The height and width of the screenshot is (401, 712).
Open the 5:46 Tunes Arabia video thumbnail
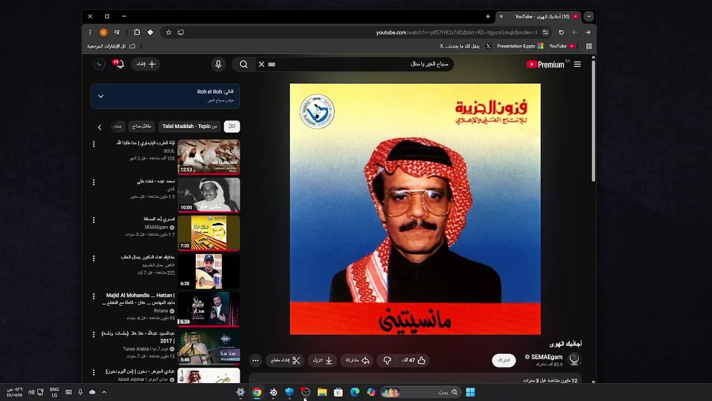point(209,347)
